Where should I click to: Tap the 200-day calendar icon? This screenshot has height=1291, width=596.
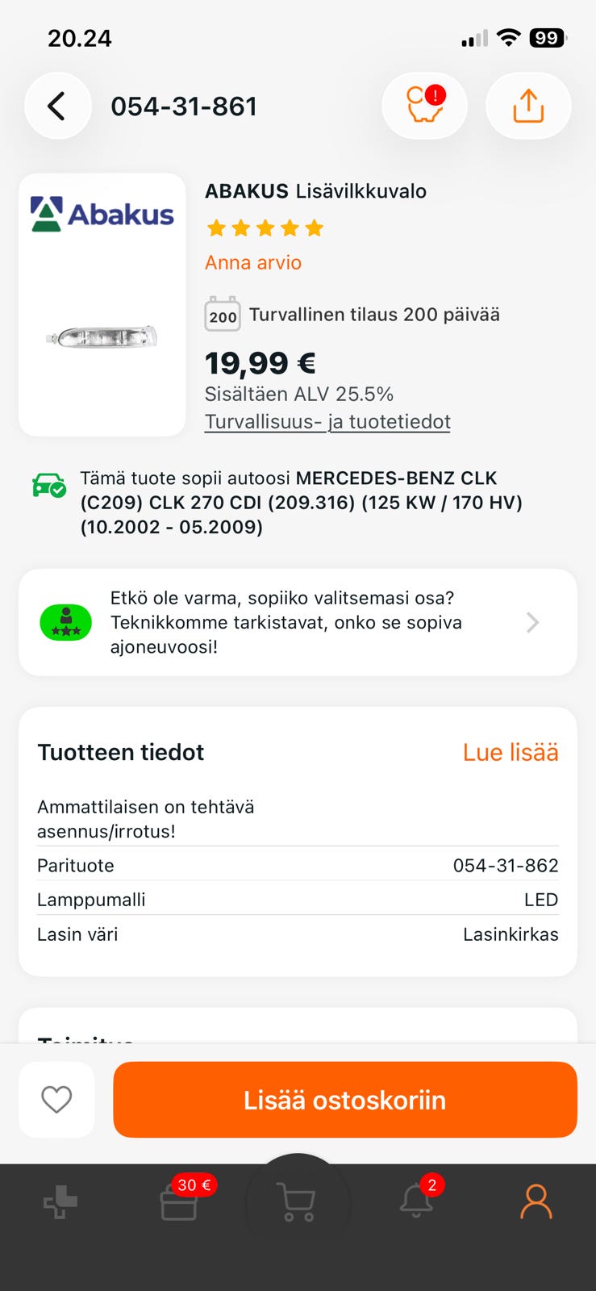(223, 315)
